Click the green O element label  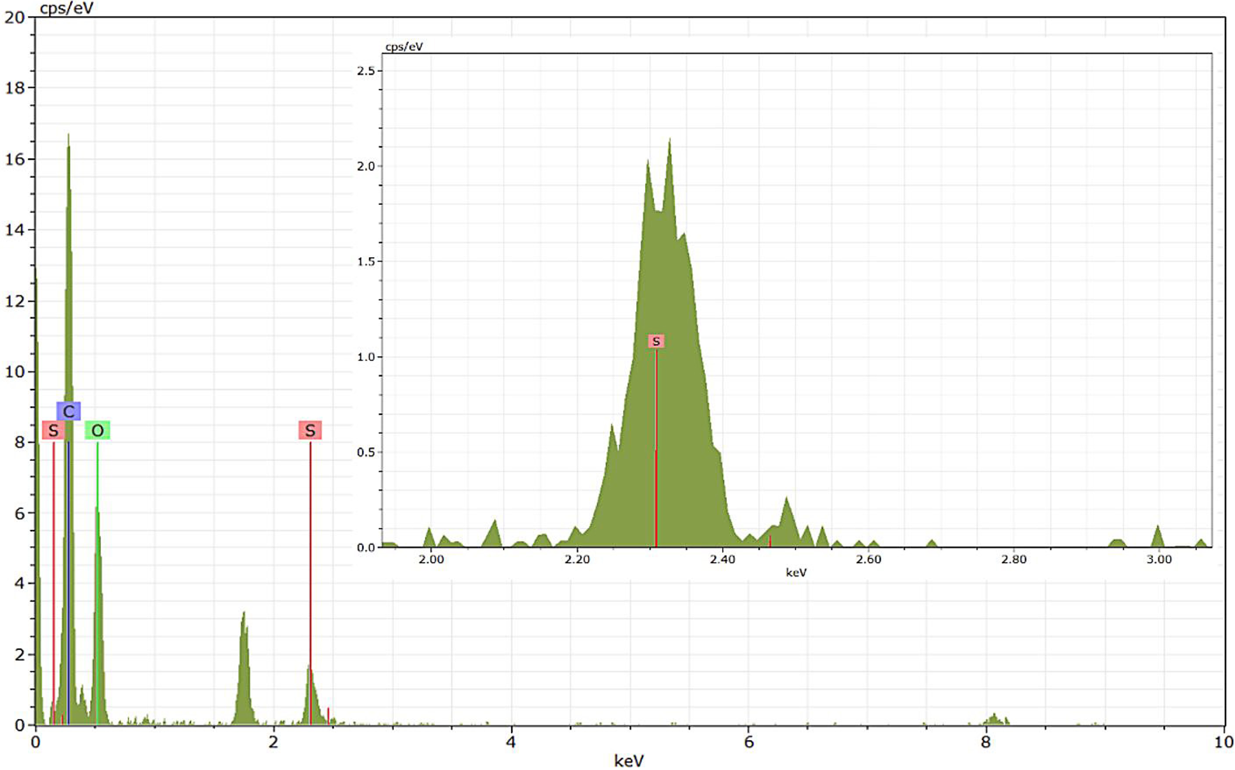click(97, 430)
